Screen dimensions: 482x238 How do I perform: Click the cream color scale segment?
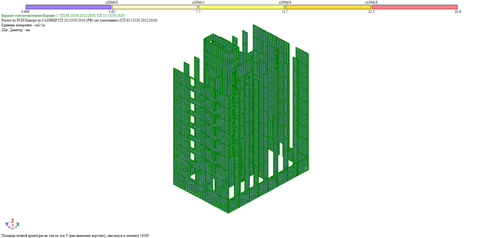point(155,7)
